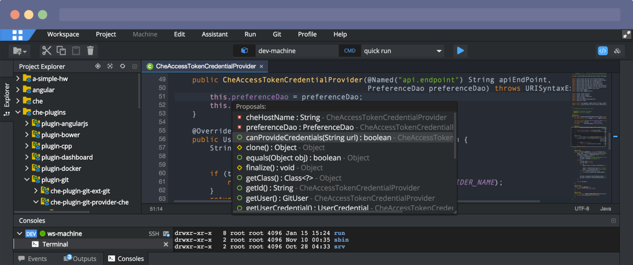
Task: Switch to the Outputs tab
Action: 80,258
